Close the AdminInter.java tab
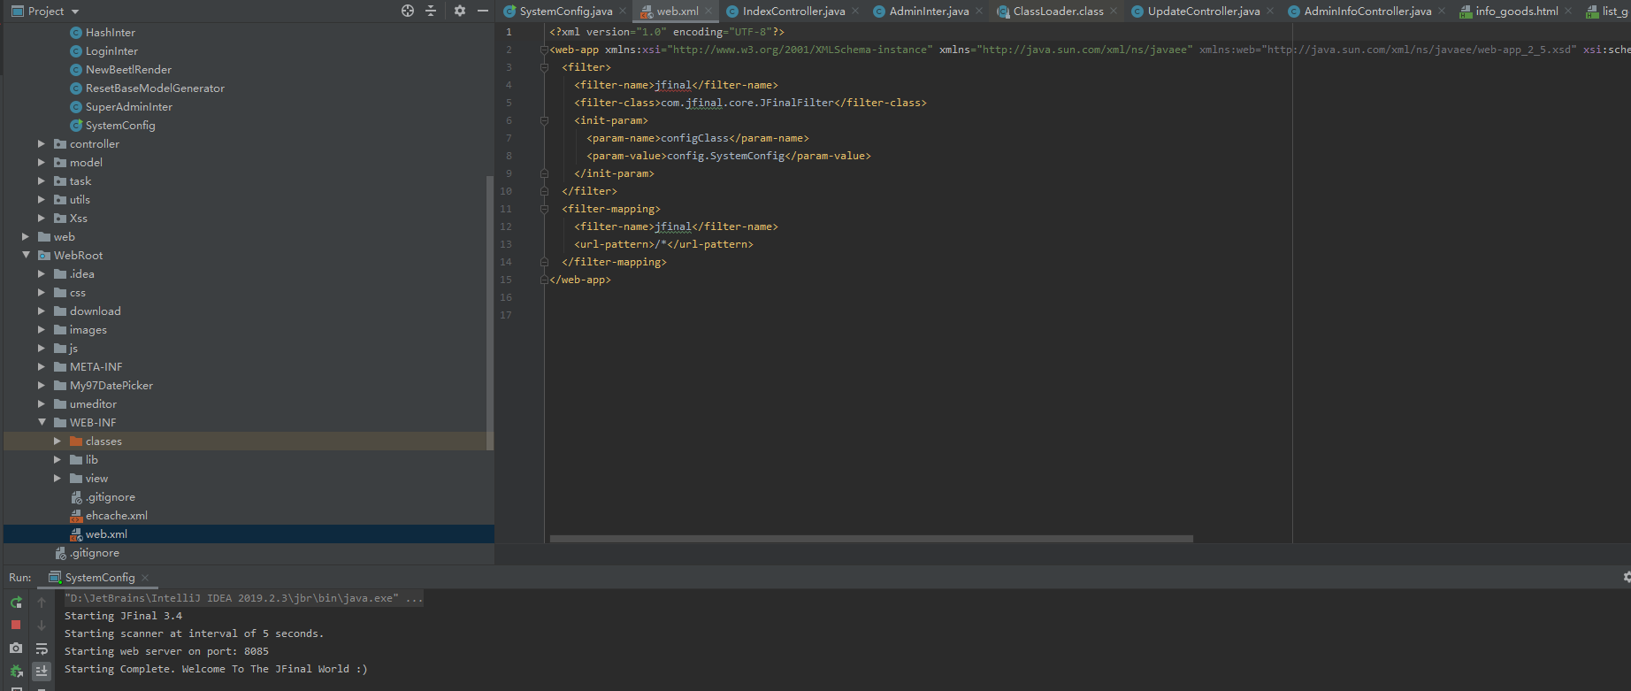 979,11
